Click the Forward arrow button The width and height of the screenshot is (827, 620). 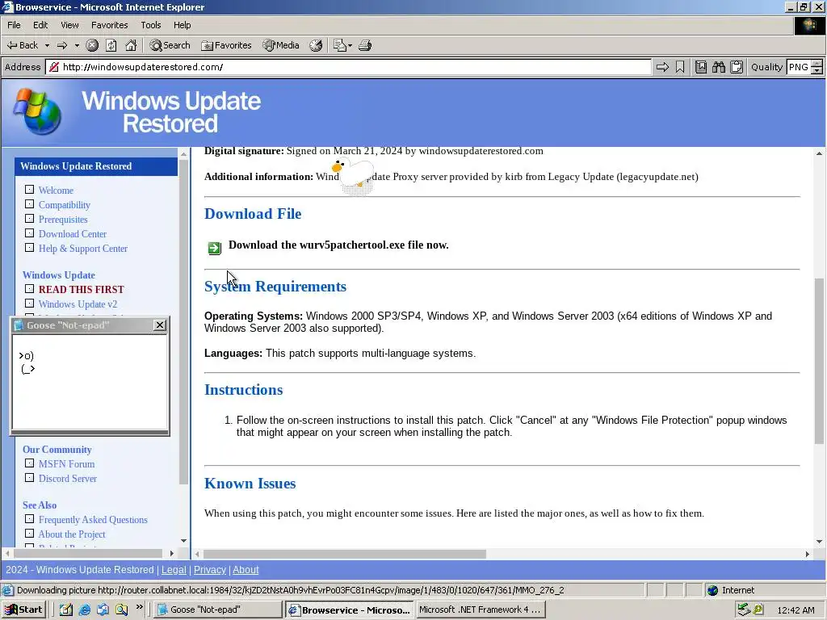click(61, 45)
